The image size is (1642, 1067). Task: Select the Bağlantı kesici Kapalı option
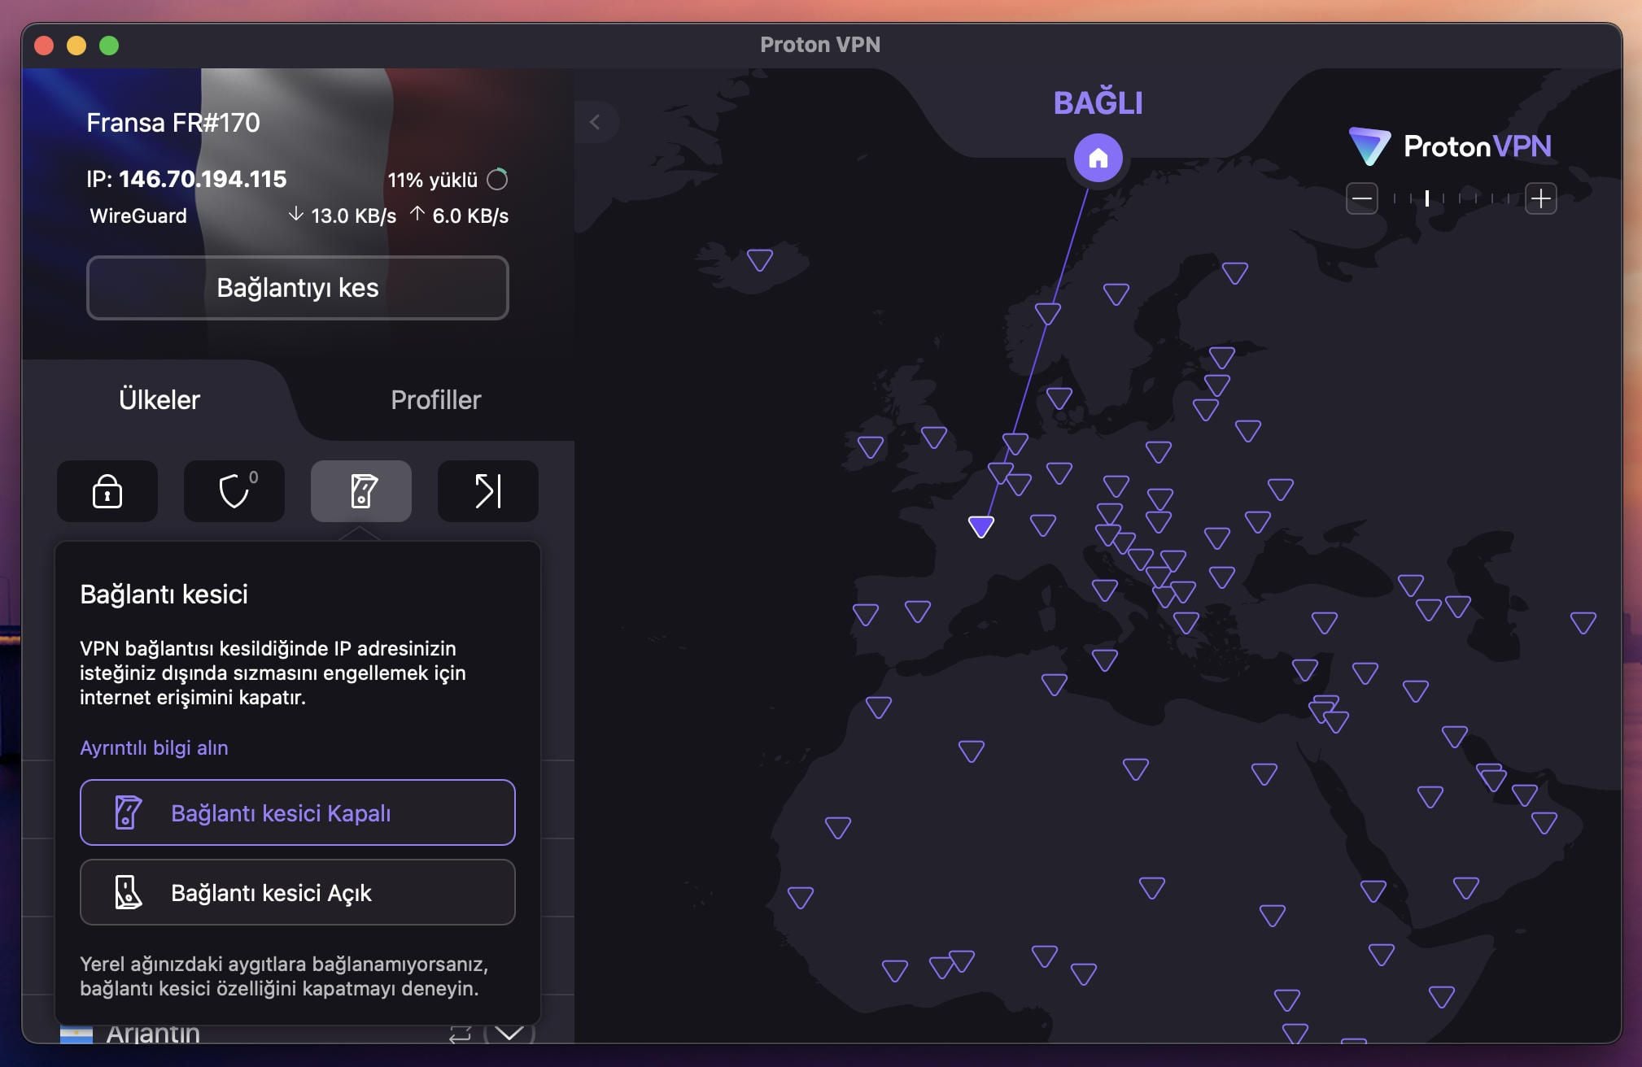coord(297,812)
